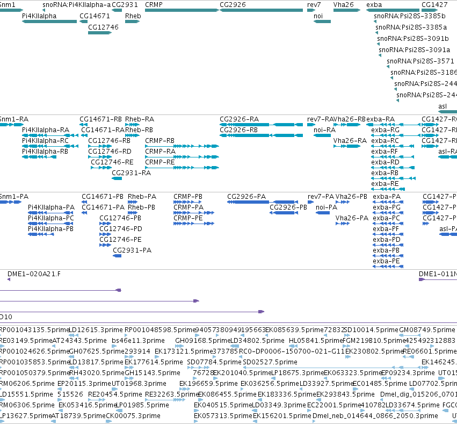Click the exba-RD transcript
The width and height of the screenshot is (457, 424).
pyautogui.click(x=393, y=168)
